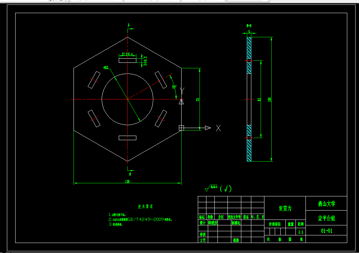Select technical requirement line 3

click(x=115, y=224)
